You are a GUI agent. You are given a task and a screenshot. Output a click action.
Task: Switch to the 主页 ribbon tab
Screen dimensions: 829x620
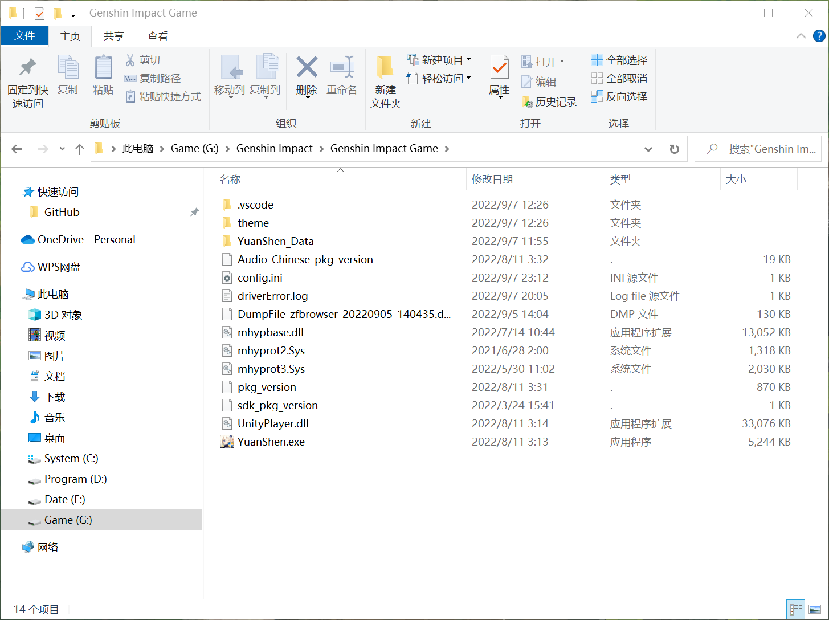pos(70,36)
